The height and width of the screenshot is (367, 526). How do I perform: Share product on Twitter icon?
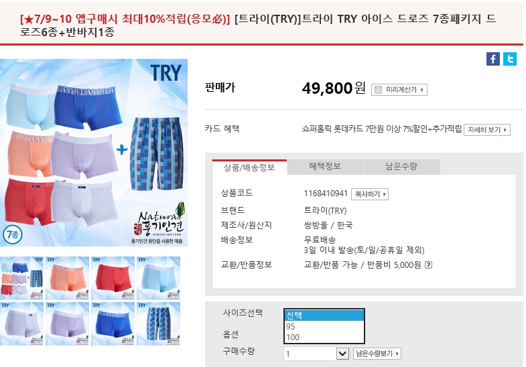coord(510,59)
